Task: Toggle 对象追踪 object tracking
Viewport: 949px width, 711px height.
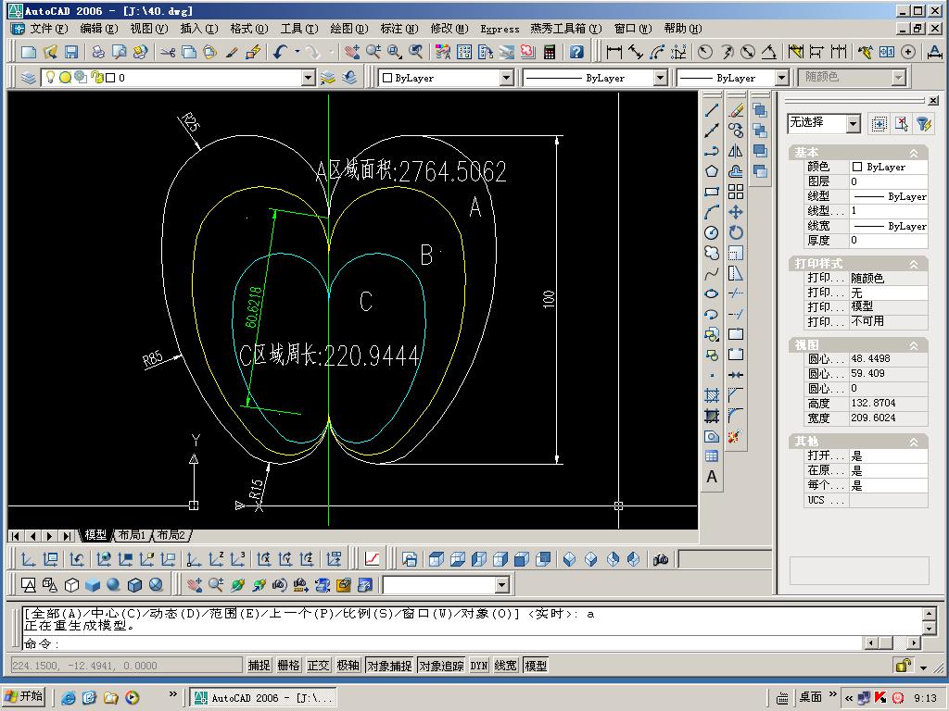Action: (x=441, y=665)
